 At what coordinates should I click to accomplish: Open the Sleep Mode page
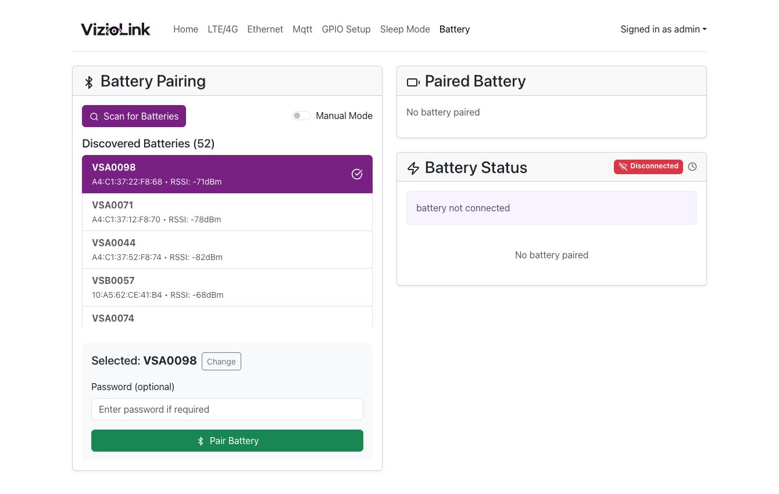405,29
